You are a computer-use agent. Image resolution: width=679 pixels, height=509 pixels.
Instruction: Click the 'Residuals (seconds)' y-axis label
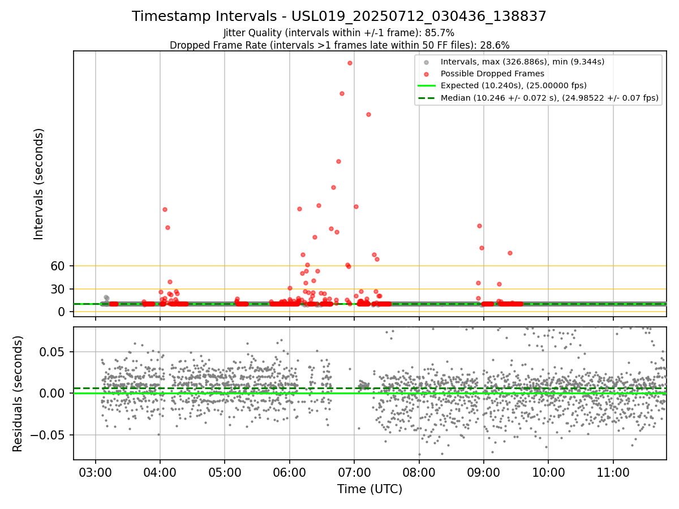[18, 394]
